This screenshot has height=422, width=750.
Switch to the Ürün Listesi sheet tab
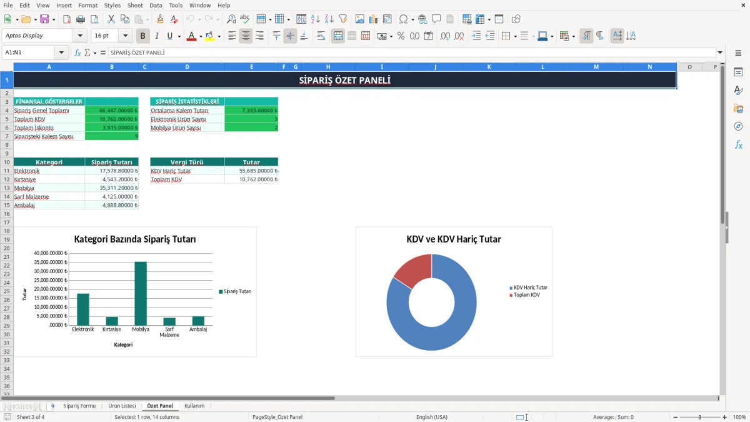point(122,406)
